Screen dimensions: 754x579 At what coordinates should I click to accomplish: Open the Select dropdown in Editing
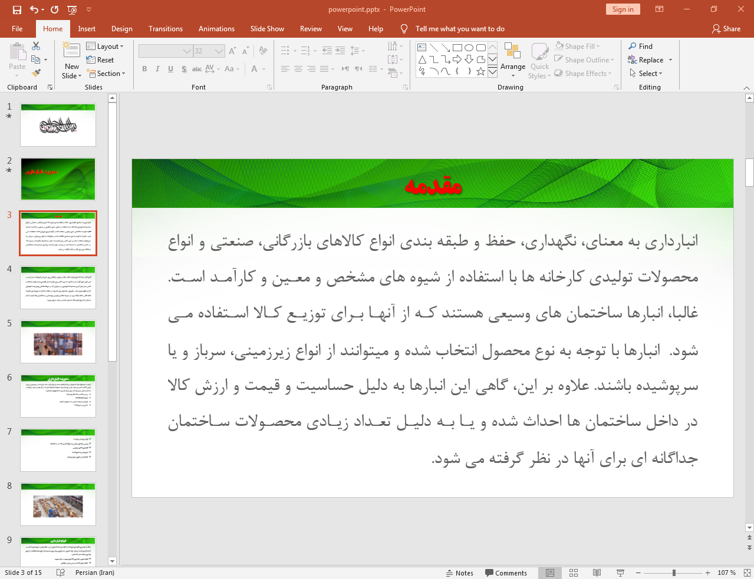646,73
